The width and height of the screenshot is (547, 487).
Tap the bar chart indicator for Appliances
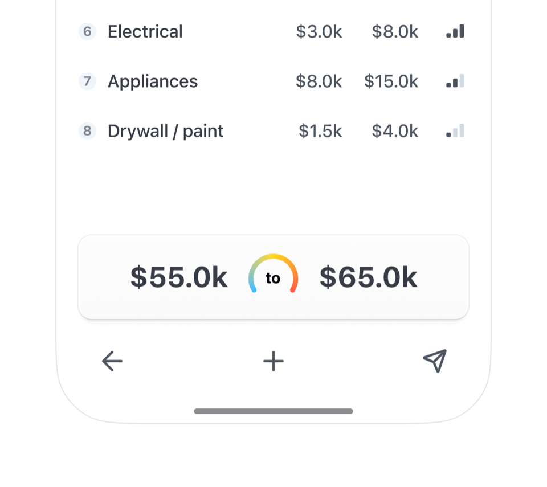coord(455,81)
